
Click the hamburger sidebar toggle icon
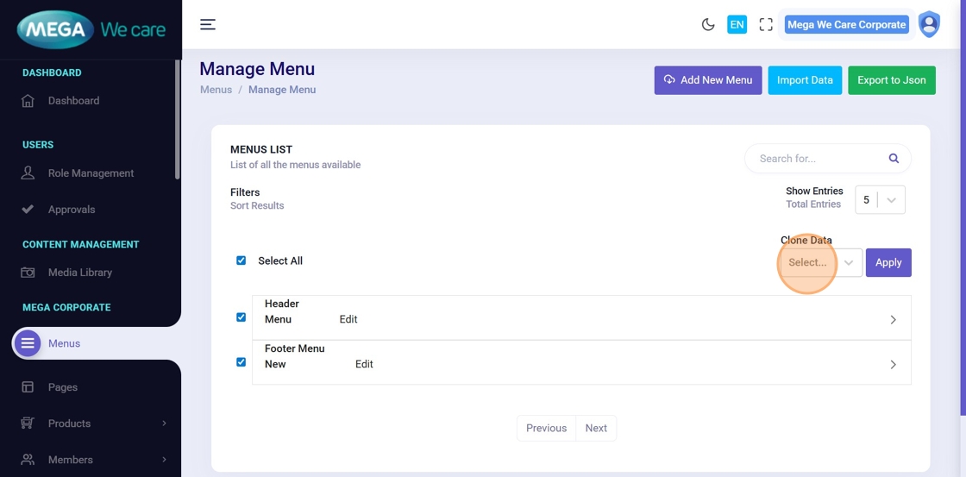click(208, 24)
